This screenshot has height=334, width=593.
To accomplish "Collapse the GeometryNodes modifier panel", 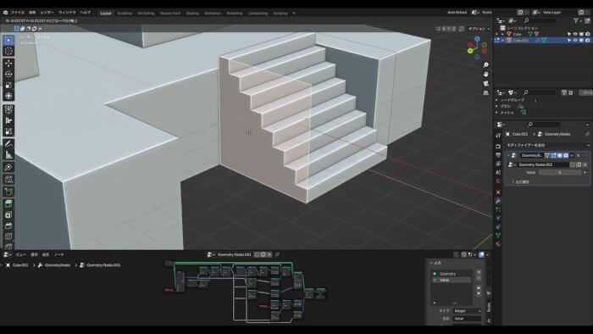I will (x=508, y=155).
